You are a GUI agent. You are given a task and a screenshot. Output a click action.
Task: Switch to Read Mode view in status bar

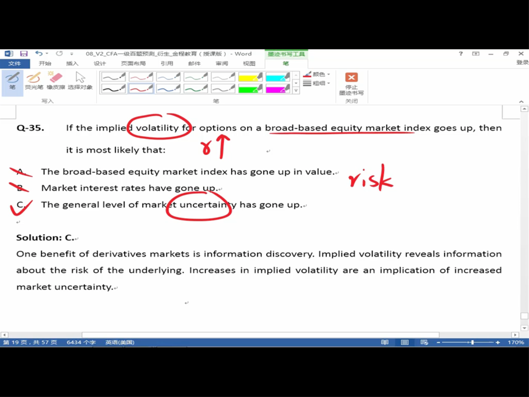(x=385, y=342)
